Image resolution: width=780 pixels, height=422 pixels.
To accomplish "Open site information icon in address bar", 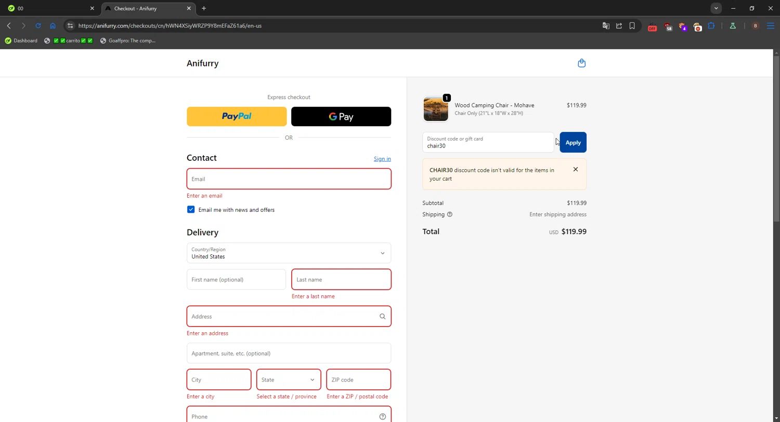I will [x=70, y=25].
